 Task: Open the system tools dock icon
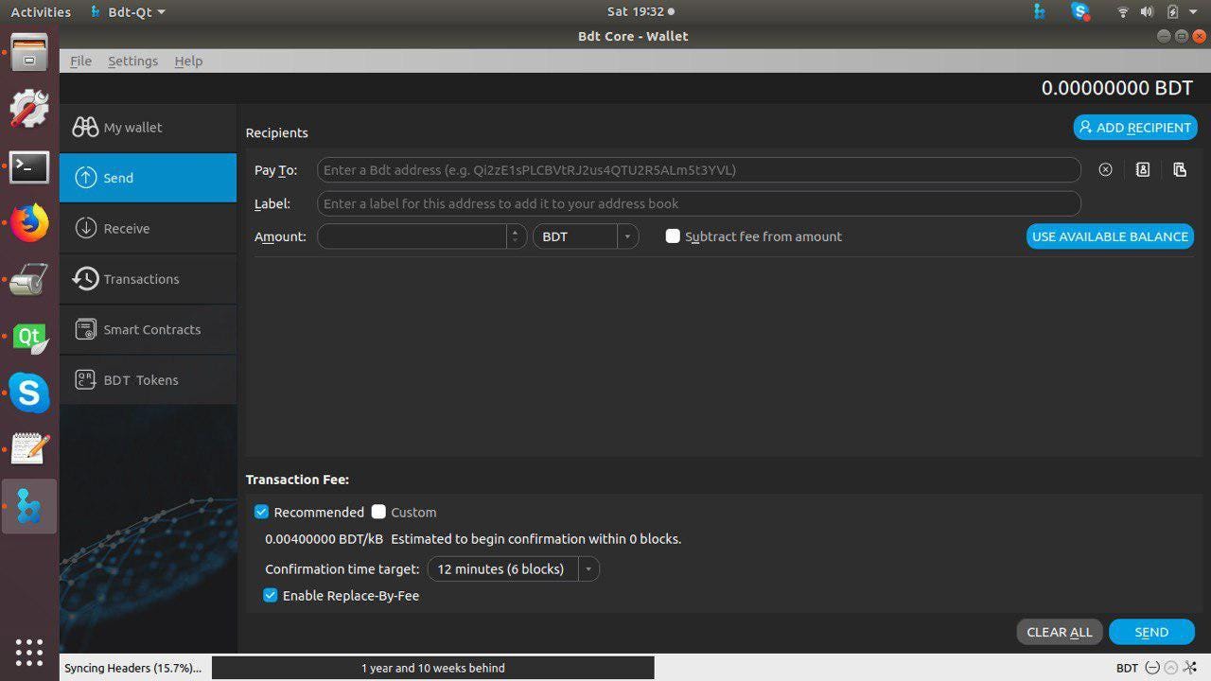click(x=29, y=109)
